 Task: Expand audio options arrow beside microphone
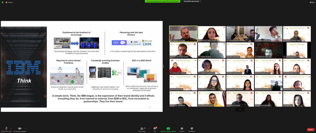point(11,128)
